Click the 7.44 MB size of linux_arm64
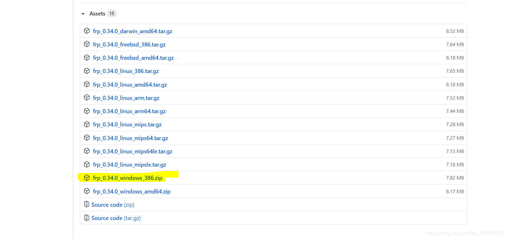 [x=455, y=111]
